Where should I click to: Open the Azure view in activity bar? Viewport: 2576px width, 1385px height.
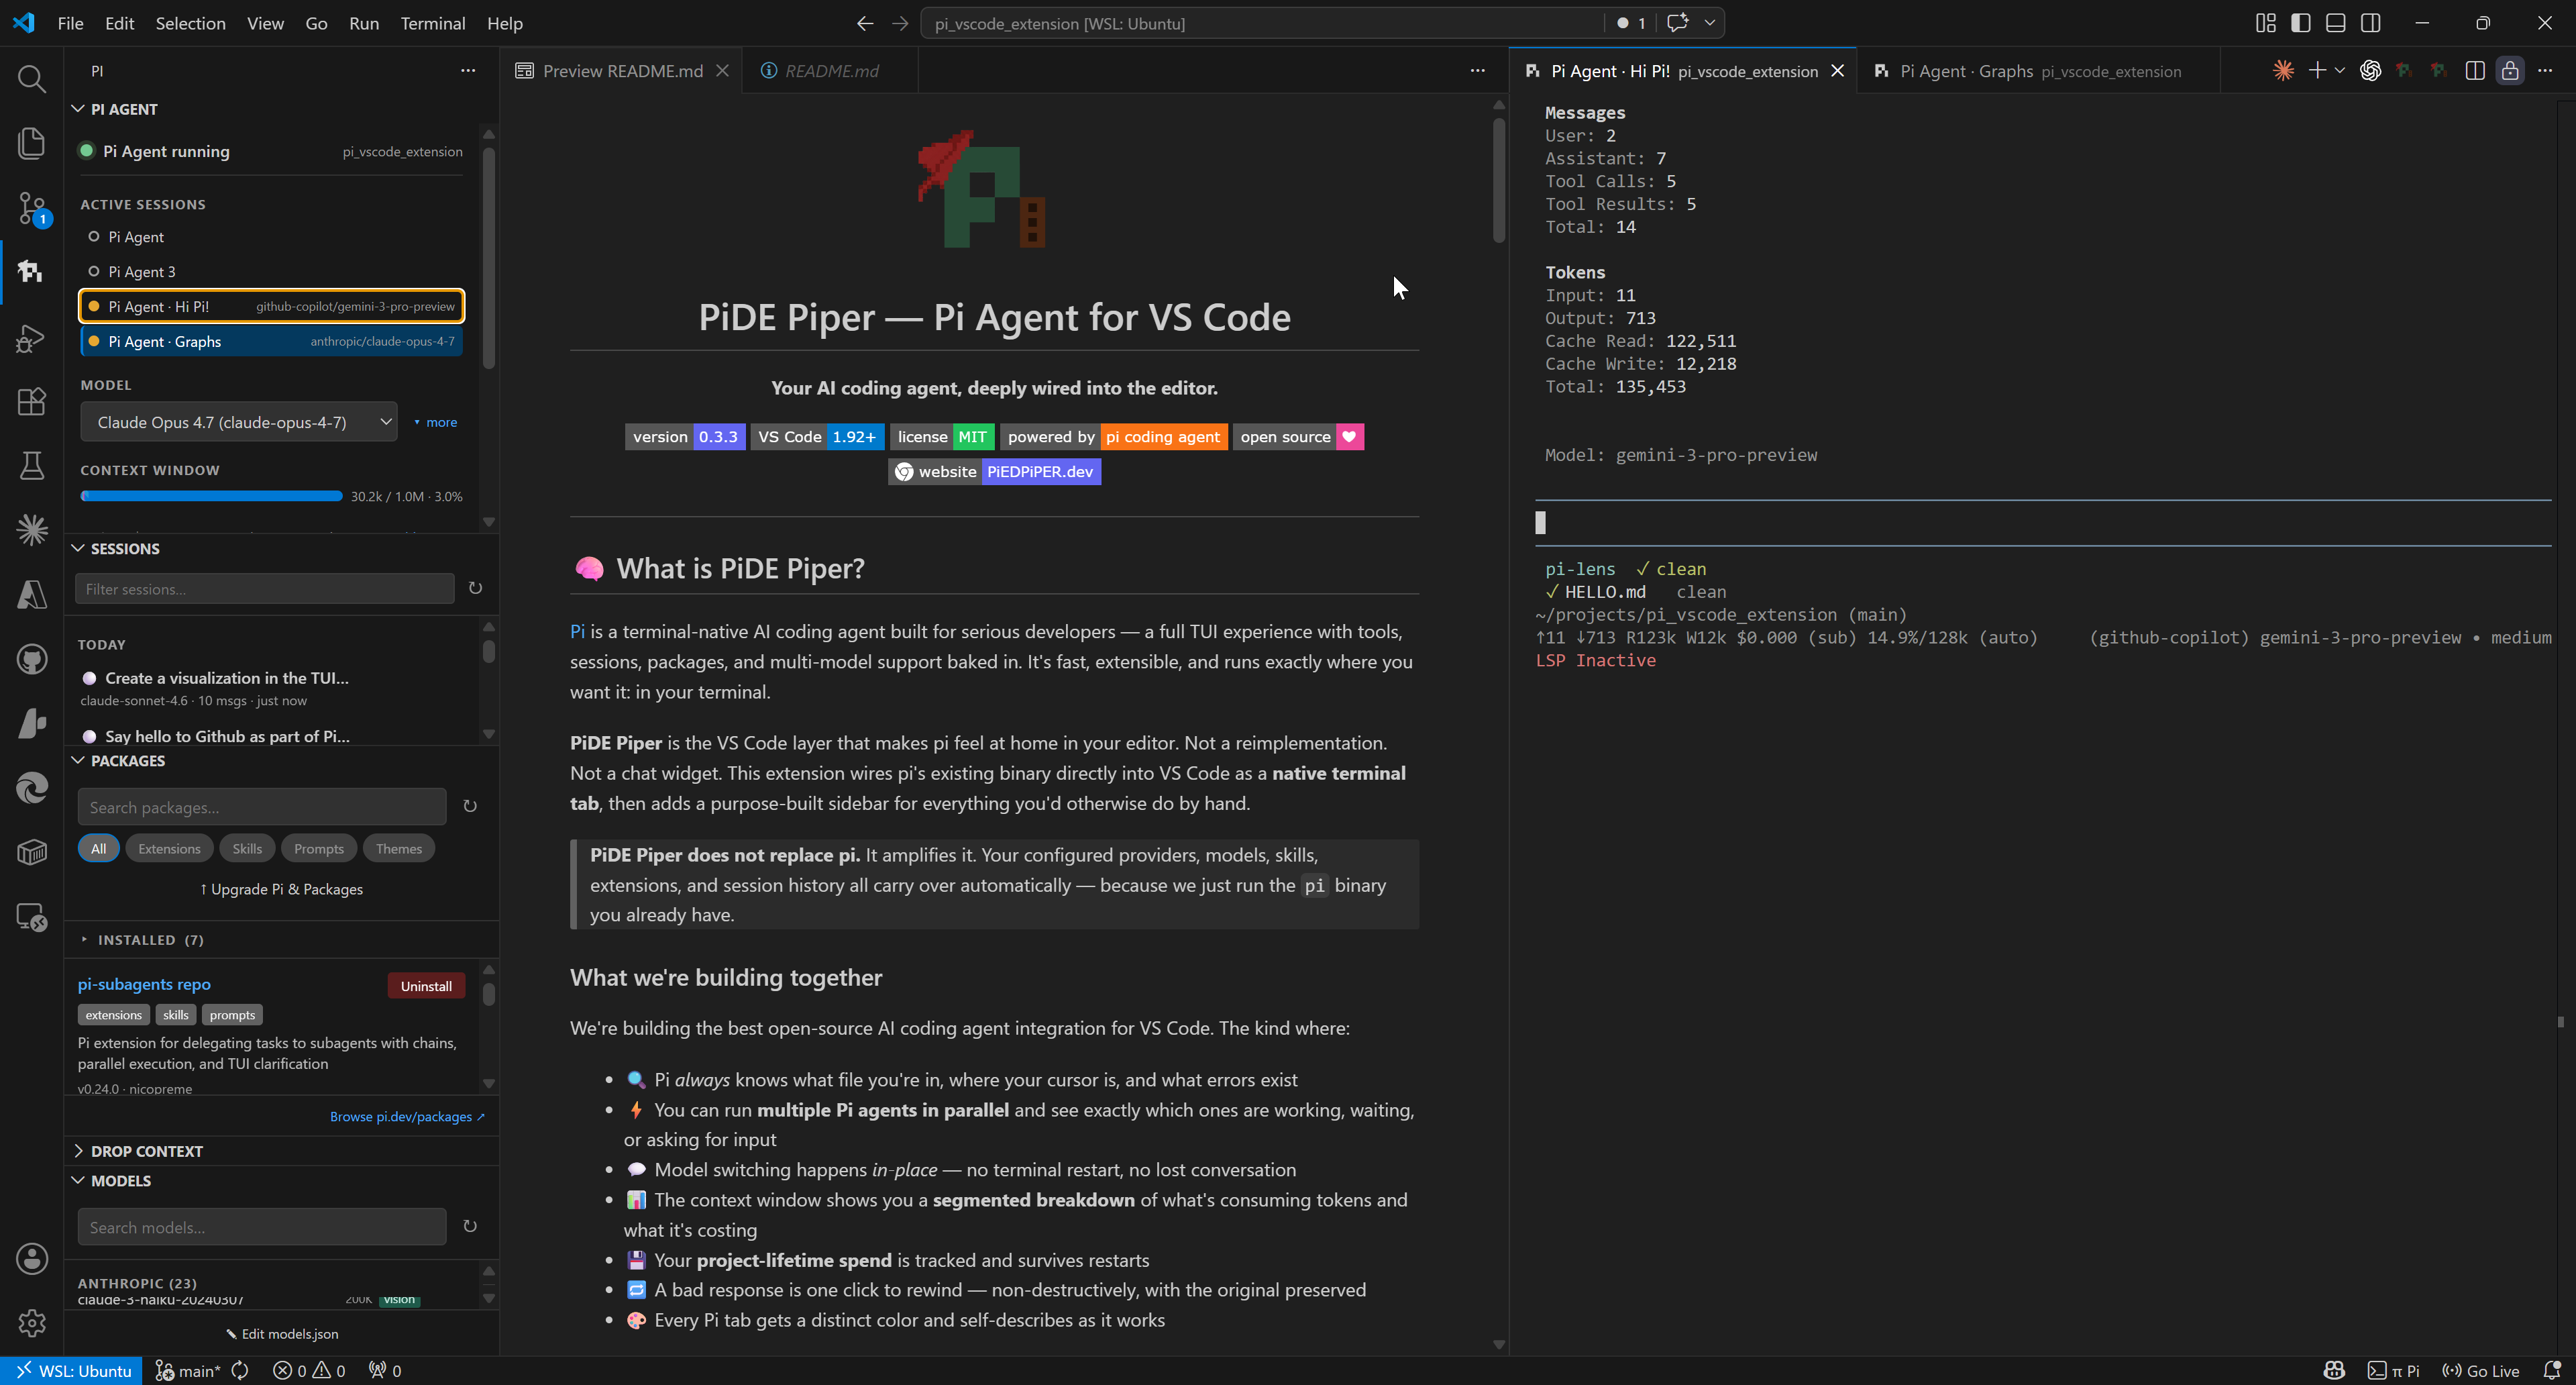pyautogui.click(x=32, y=594)
